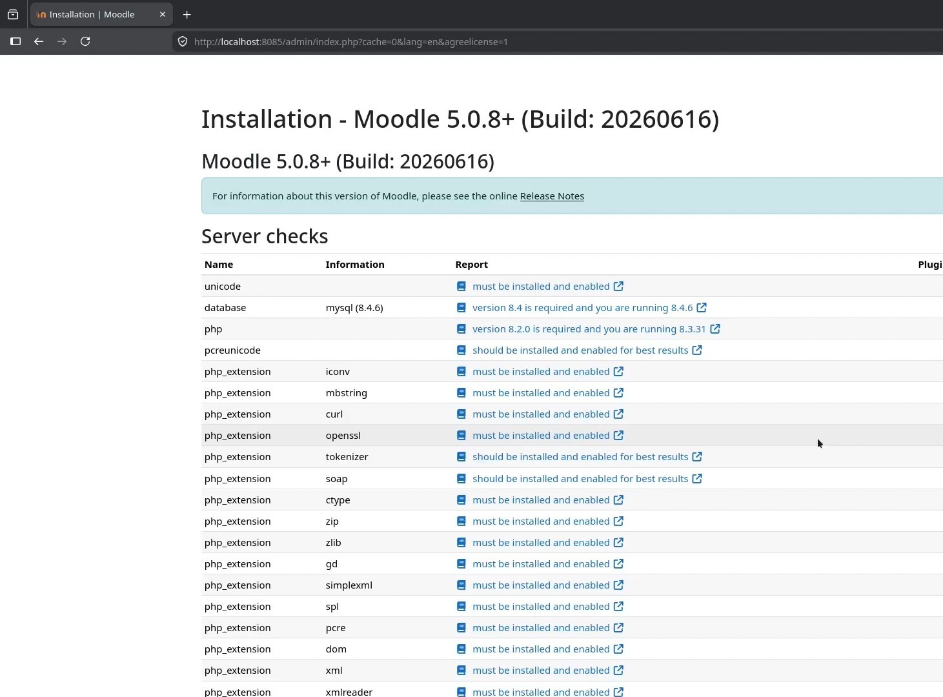Image resolution: width=943 pixels, height=697 pixels.
Task: Click the 'xmlreader' information cell
Action: click(x=349, y=692)
